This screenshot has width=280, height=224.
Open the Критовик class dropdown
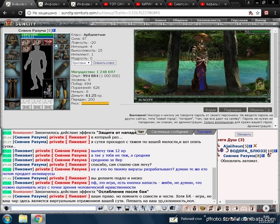click(81, 63)
